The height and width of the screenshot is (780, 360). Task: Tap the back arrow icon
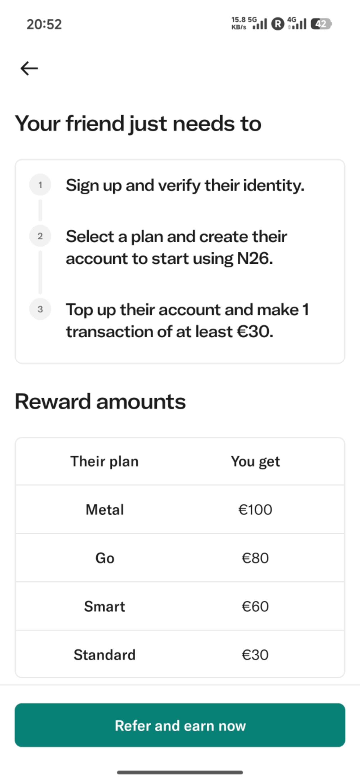(29, 68)
